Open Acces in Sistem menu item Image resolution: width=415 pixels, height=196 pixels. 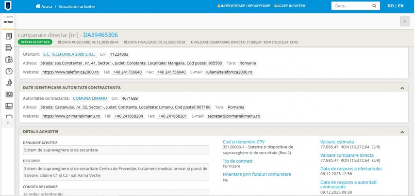pyautogui.click(x=290, y=6)
